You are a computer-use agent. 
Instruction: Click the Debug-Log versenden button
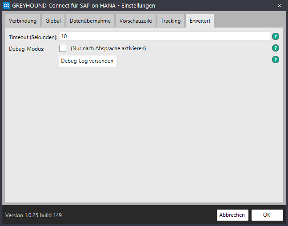(x=88, y=61)
